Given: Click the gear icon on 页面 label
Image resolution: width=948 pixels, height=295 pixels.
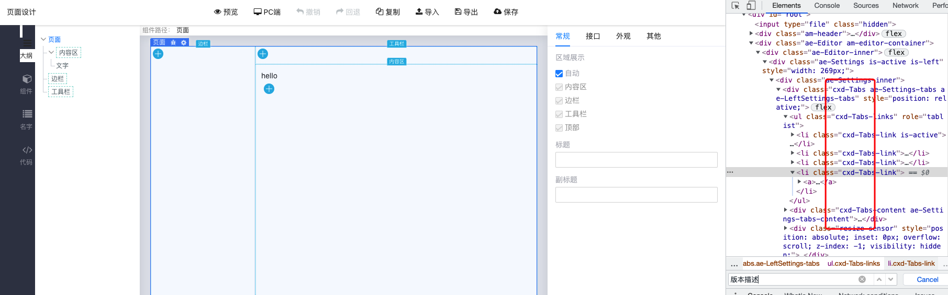Looking at the screenshot, I should coord(184,42).
